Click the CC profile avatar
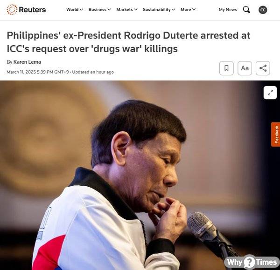 [x=263, y=10]
